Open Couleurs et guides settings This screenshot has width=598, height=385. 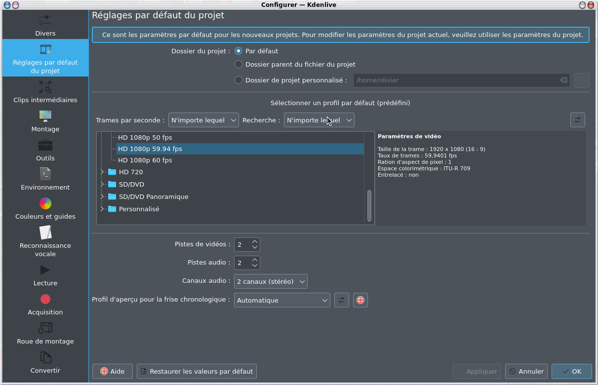45,209
